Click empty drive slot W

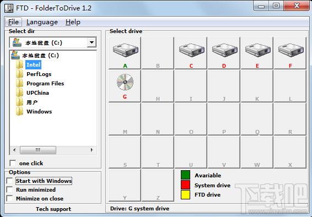click(x=257, y=152)
